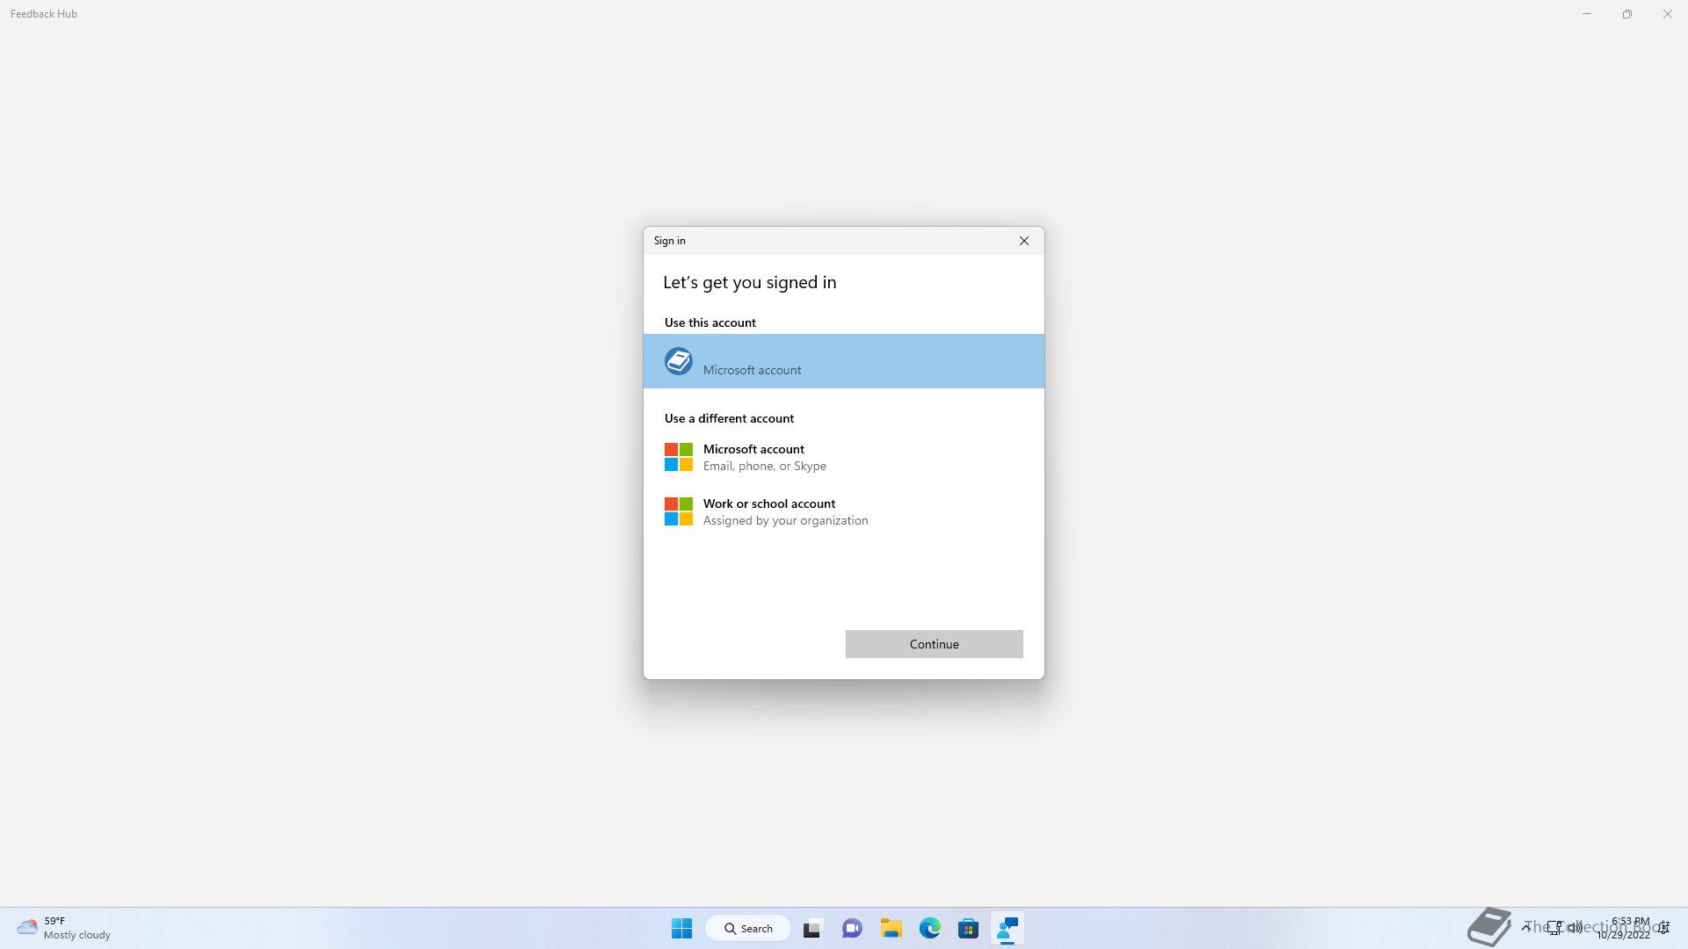Image resolution: width=1688 pixels, height=949 pixels.
Task: Click Microsoft logo beside Email, phone, or Skype
Action: [x=678, y=457]
